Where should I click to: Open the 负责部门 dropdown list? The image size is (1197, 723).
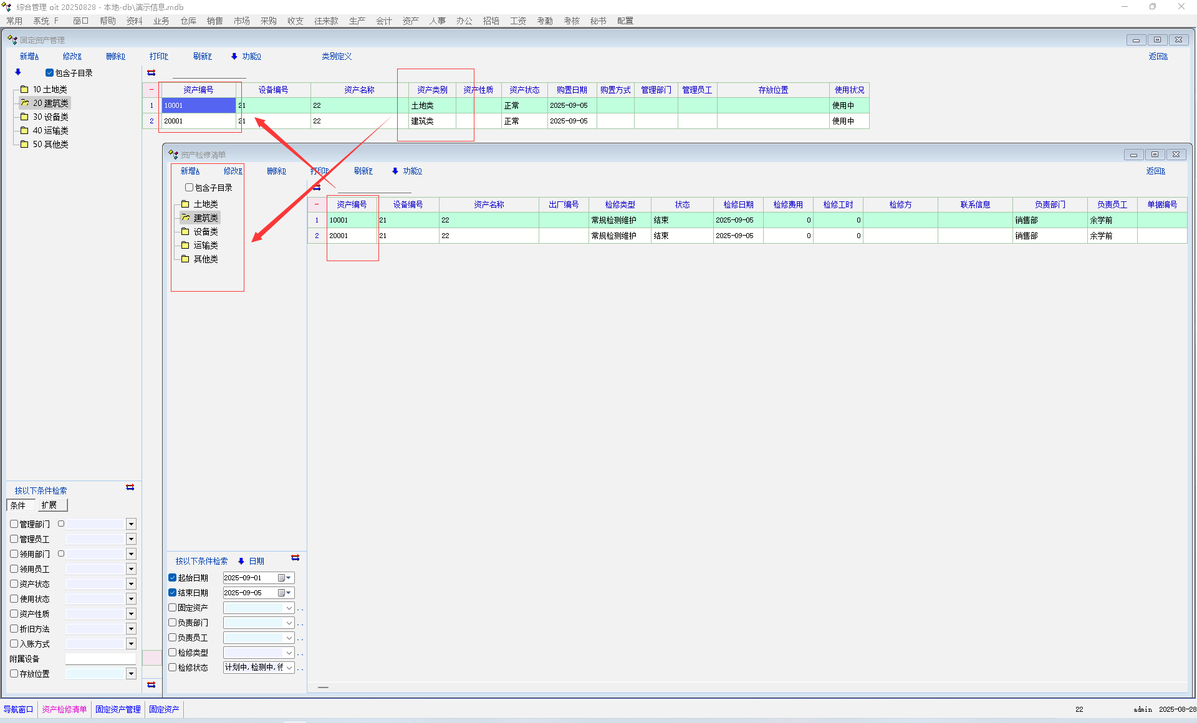(289, 623)
